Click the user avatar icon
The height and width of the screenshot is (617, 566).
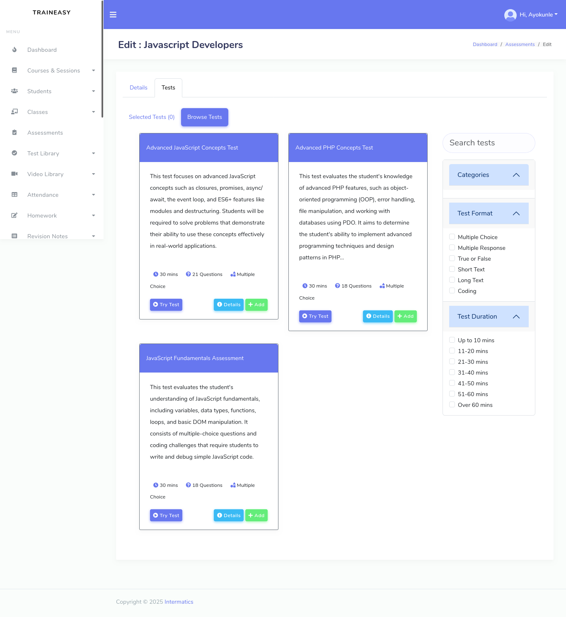click(510, 15)
